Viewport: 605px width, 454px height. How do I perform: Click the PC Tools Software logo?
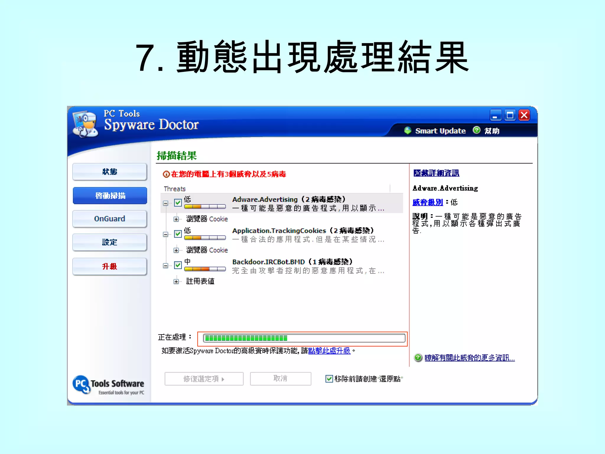coord(108,385)
